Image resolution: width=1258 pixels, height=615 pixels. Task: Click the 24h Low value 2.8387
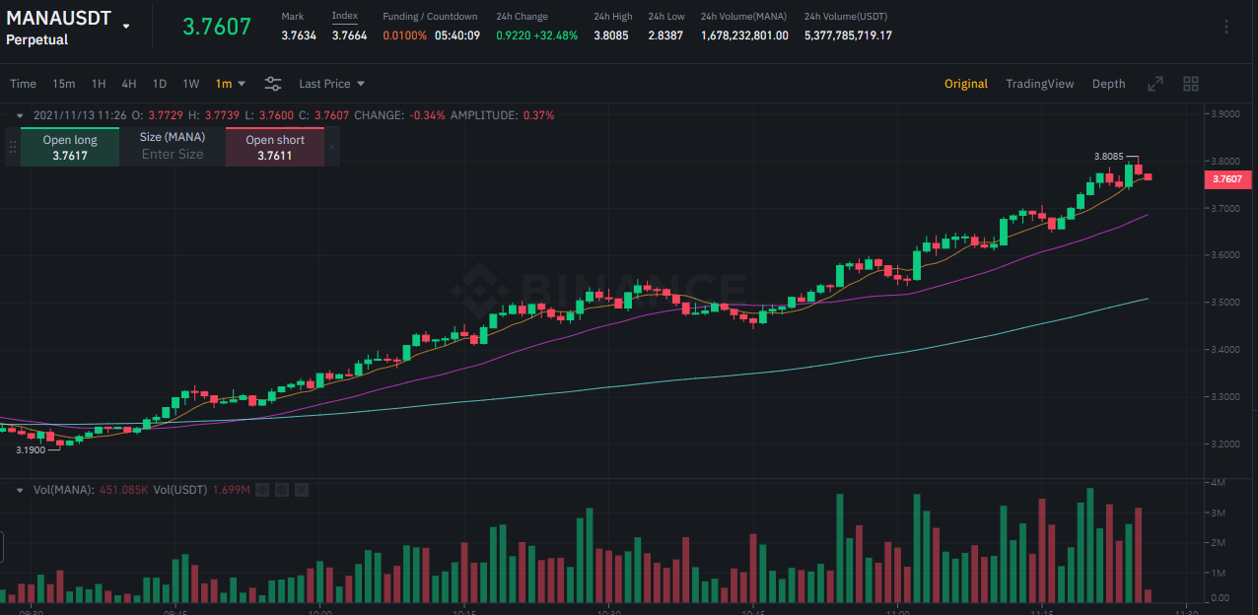[x=665, y=35]
